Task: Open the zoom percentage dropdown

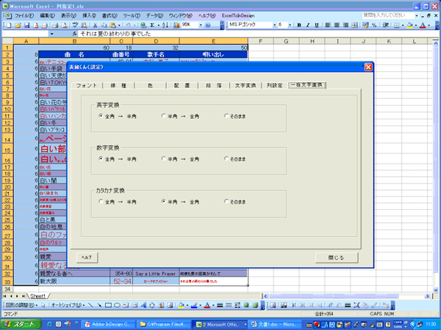Action: [200, 24]
